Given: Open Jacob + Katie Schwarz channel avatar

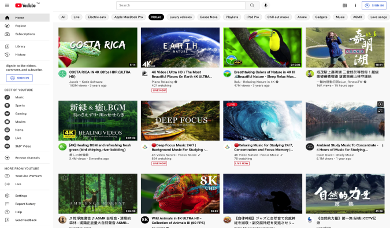Looking at the screenshot, I should tap(62, 73).
